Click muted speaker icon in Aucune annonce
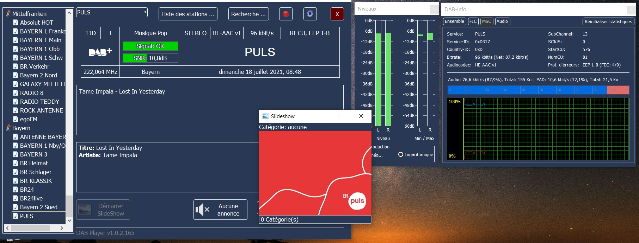 pos(202,210)
